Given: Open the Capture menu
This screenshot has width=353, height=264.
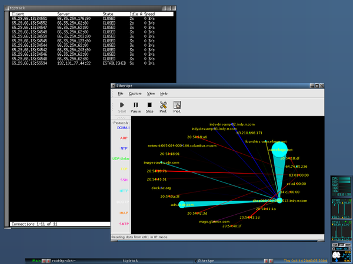Looking at the screenshot, I should click(x=135, y=93).
